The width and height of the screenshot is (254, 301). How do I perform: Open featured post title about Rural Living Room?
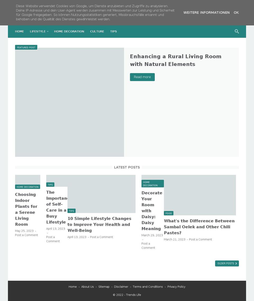click(x=176, y=60)
